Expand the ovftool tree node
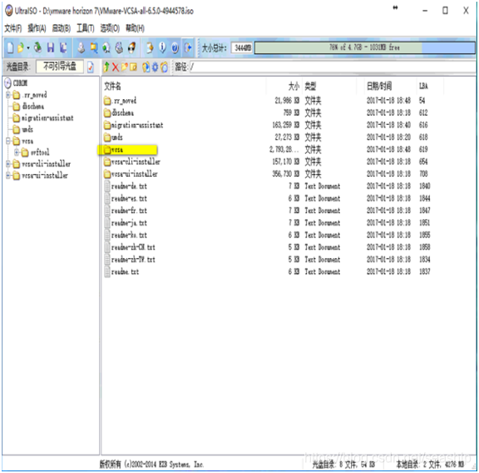This screenshot has height=473, width=479. [17, 152]
